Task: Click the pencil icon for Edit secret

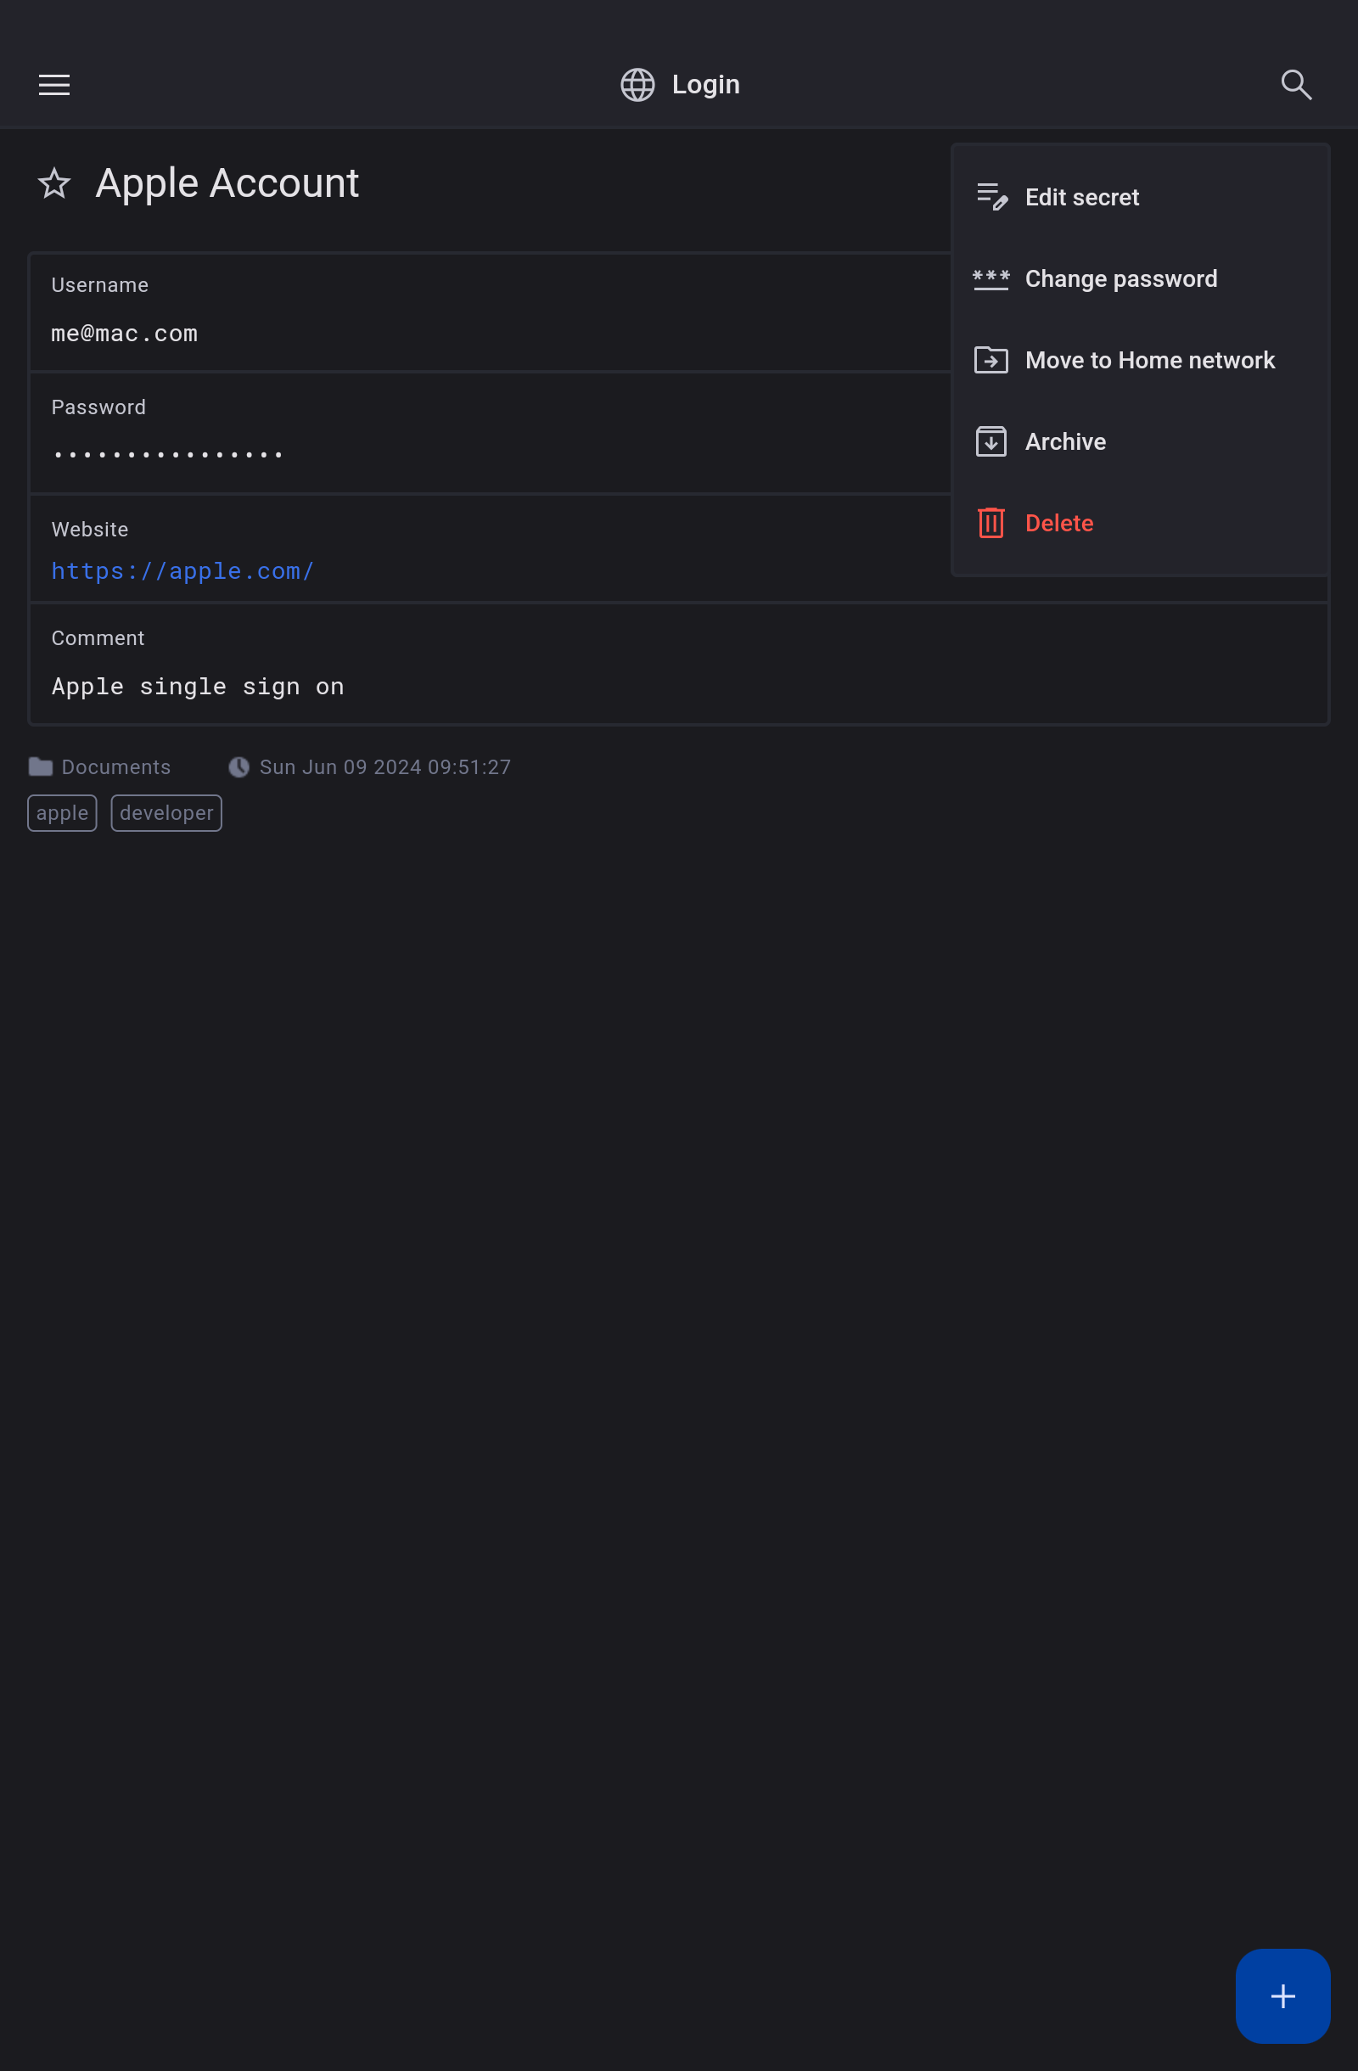Action: coord(990,198)
